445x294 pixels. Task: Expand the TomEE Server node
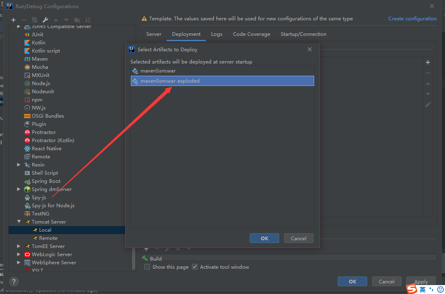[x=19, y=246]
